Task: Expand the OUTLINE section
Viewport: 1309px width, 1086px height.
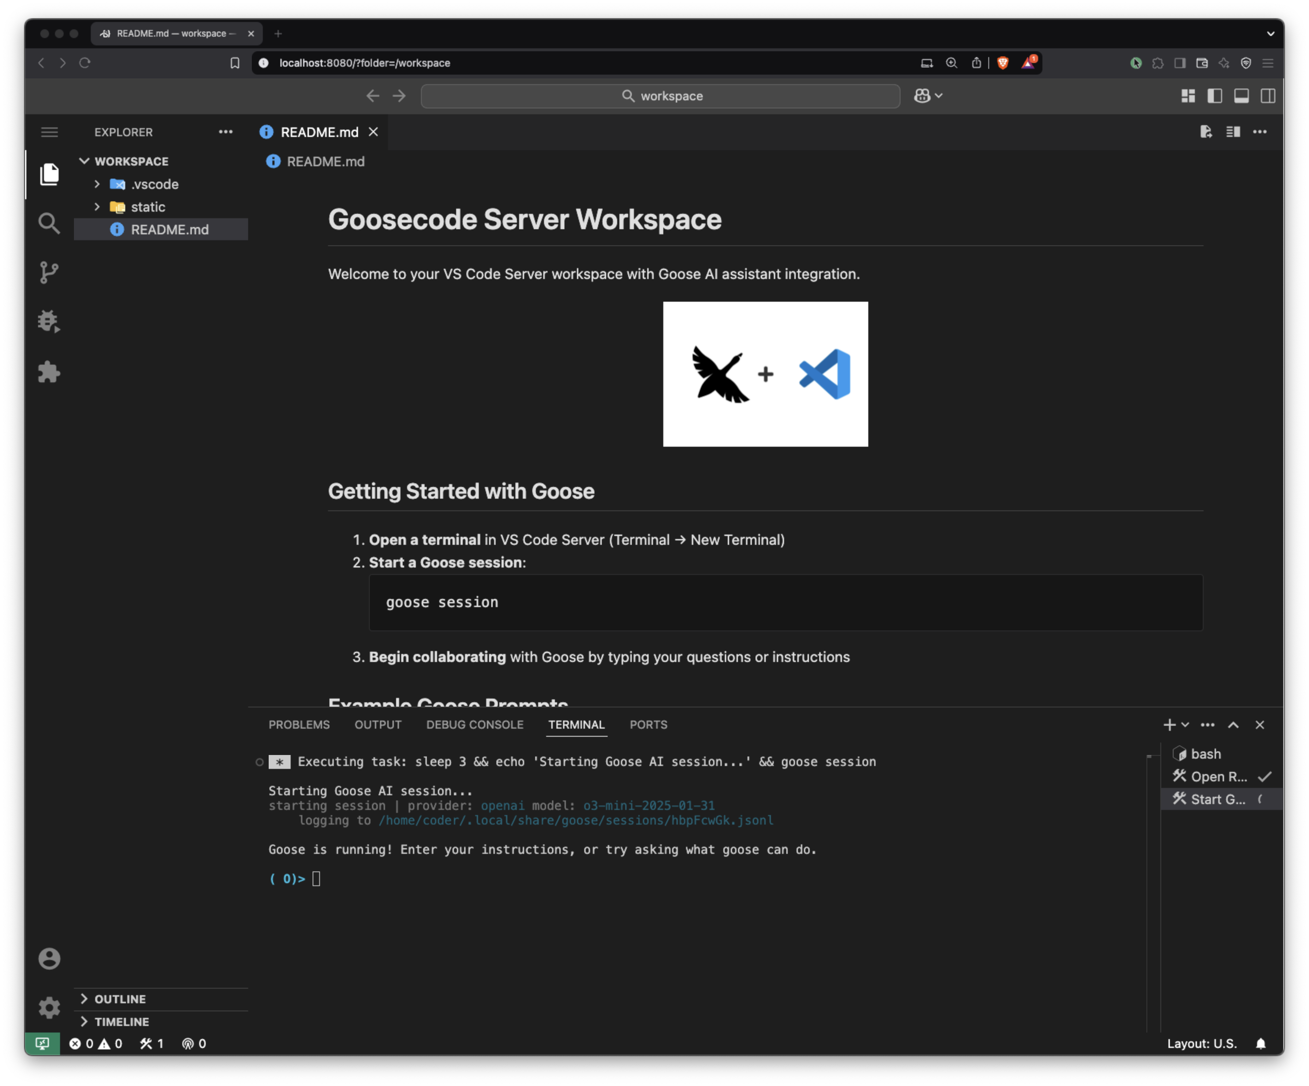Action: click(x=120, y=999)
